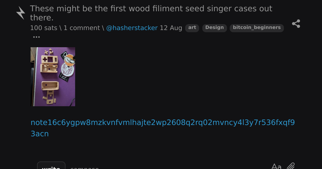The height and width of the screenshot is (169, 322).
Task: Open the three-dots post options menu
Action: [x=36, y=37]
